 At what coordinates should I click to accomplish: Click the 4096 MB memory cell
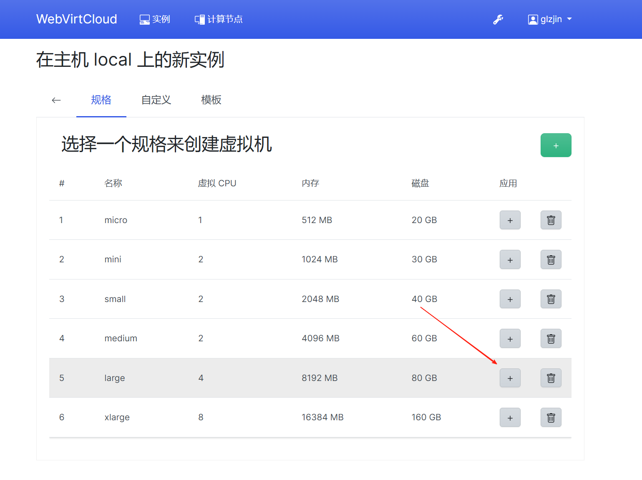point(321,338)
